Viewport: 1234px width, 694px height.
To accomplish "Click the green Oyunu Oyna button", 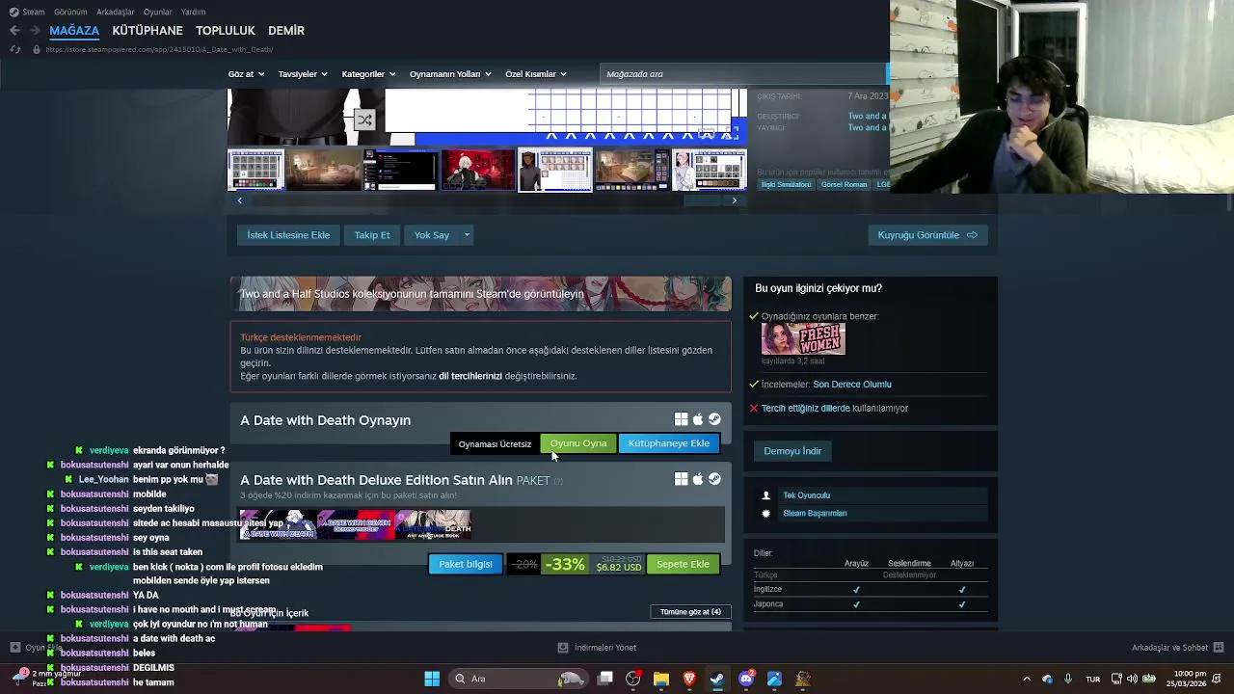I will [578, 443].
